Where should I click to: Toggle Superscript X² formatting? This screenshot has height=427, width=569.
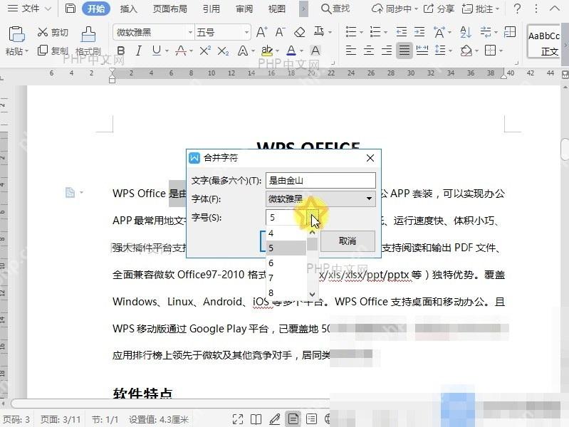[x=205, y=51]
